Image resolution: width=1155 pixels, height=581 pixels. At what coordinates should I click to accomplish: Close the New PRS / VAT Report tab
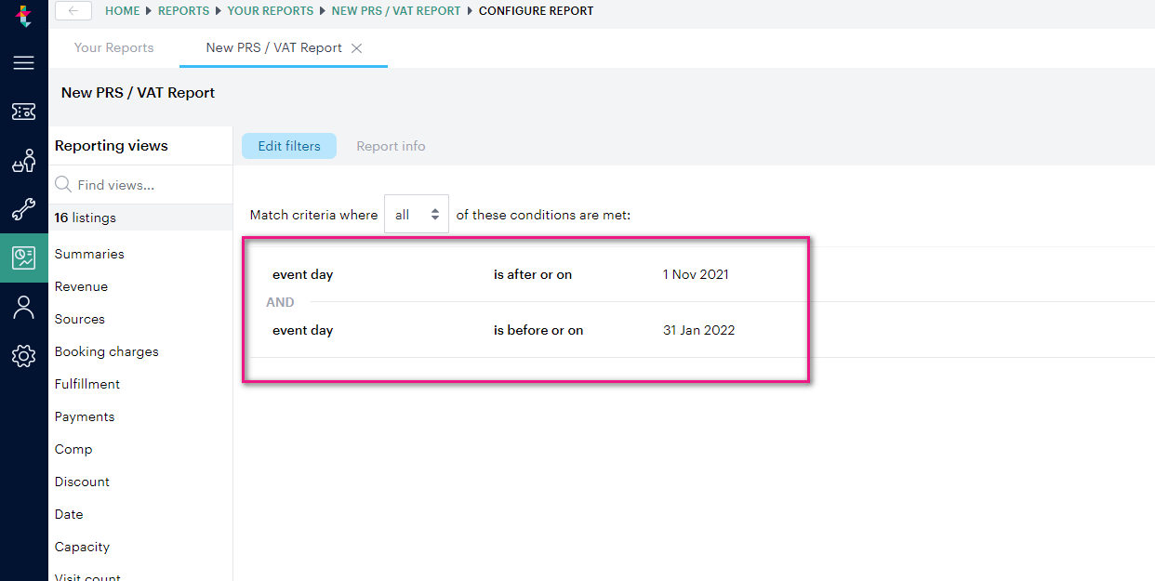coord(357,47)
